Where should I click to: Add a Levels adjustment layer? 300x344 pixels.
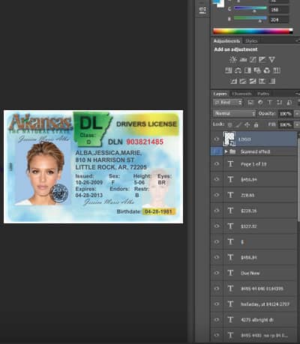tap(243, 59)
